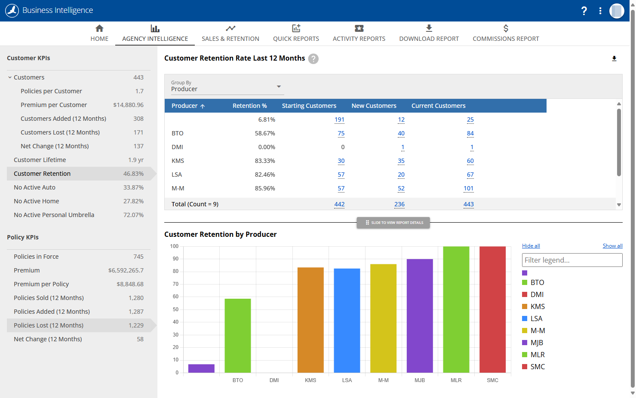Toggle the KMS legend swatch
636x398 pixels.
pyautogui.click(x=525, y=306)
